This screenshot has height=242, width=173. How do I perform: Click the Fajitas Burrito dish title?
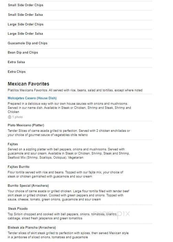[x=19, y=167]
